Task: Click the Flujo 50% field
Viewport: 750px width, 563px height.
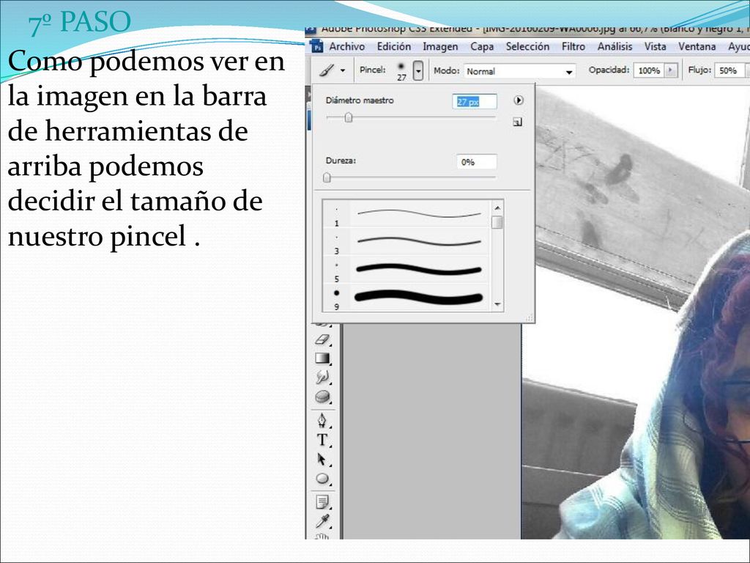Action: pyautogui.click(x=729, y=70)
